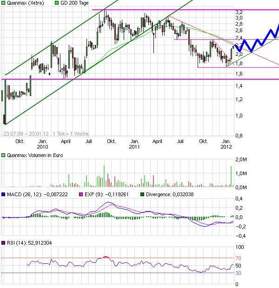The width and height of the screenshot is (279, 288).
Task: Click the blue MACD legend square
Action: point(4,194)
